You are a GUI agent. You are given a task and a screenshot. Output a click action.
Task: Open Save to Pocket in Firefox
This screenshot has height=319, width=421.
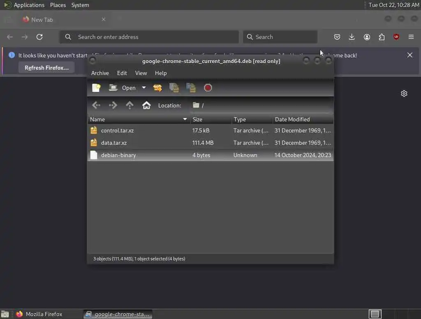pos(337,37)
